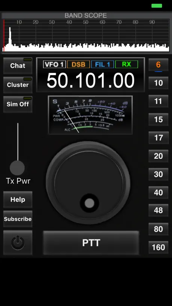Image resolution: width=172 pixels, height=306 pixels.
Task: Toggle the Cluster button
Action: [x=18, y=85]
